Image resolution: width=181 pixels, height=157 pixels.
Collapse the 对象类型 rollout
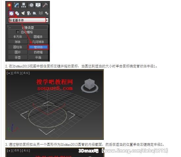28,28
